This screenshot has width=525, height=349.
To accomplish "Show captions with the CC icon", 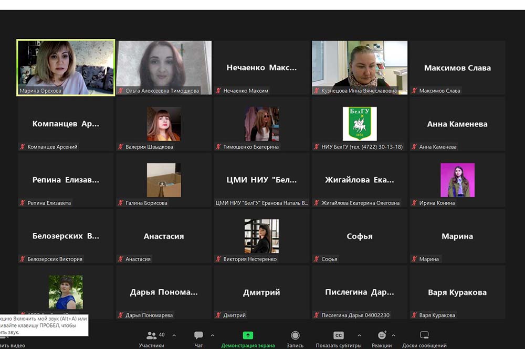I will click(x=339, y=335).
